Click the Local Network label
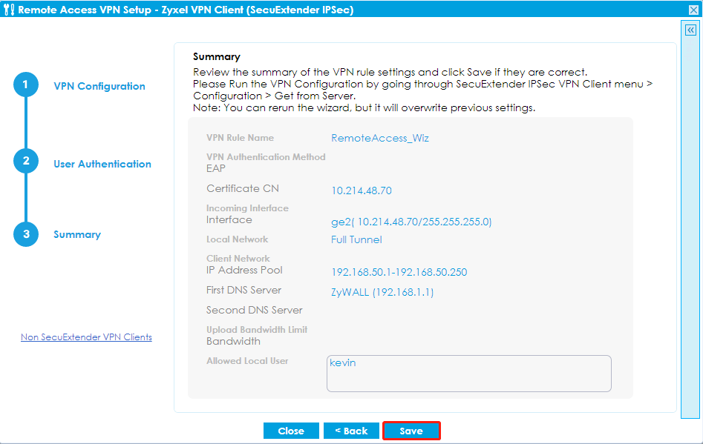The image size is (703, 444). pos(237,239)
